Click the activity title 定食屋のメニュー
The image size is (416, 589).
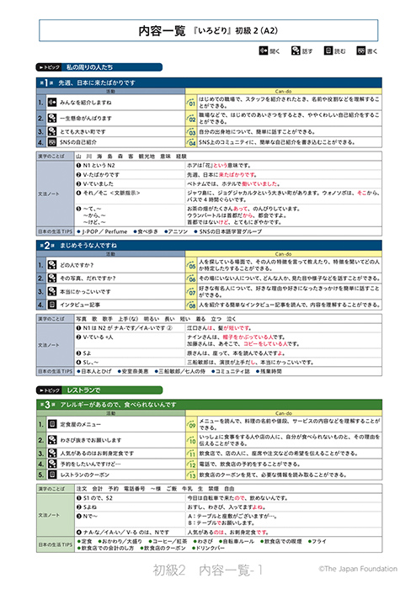tap(80, 424)
